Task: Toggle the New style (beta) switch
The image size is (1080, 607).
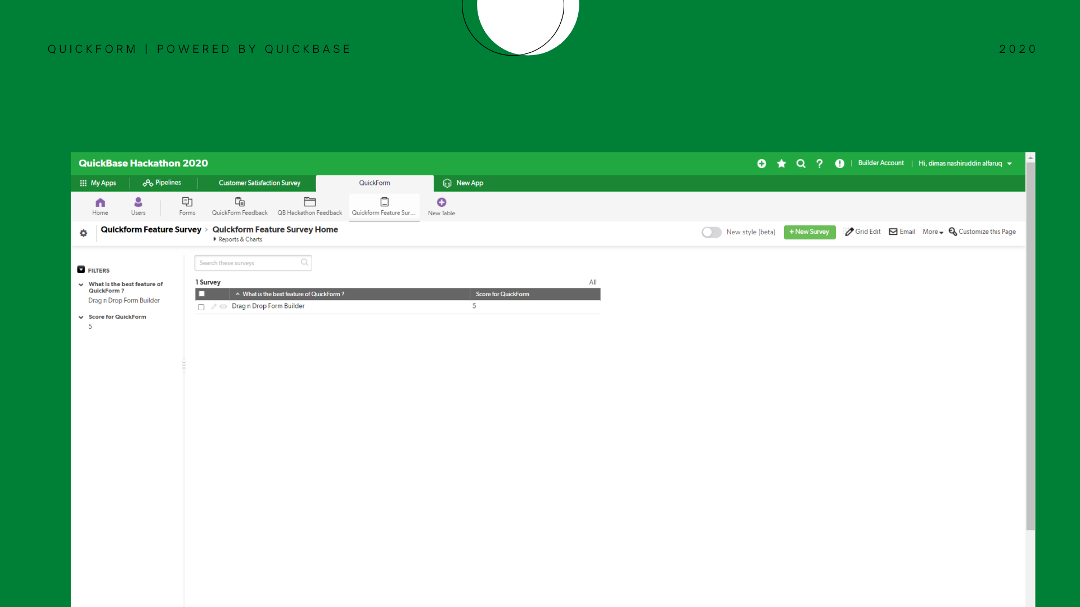Action: pos(711,232)
